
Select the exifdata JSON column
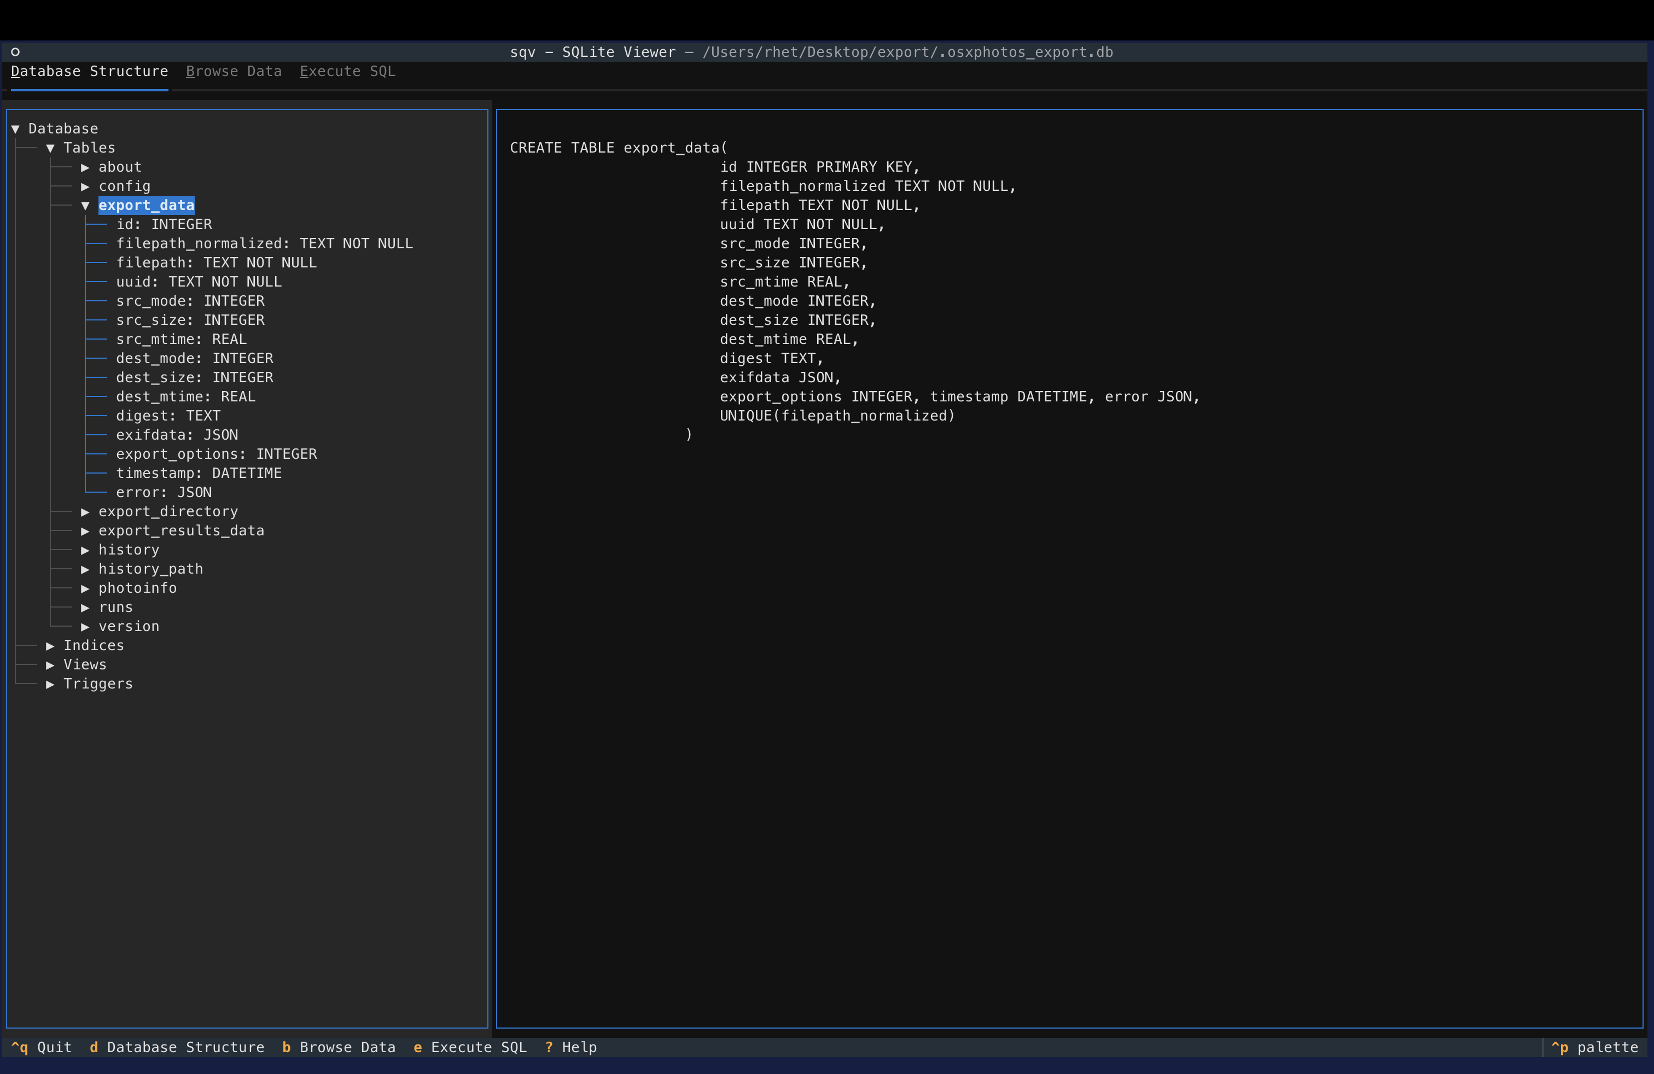point(178,434)
